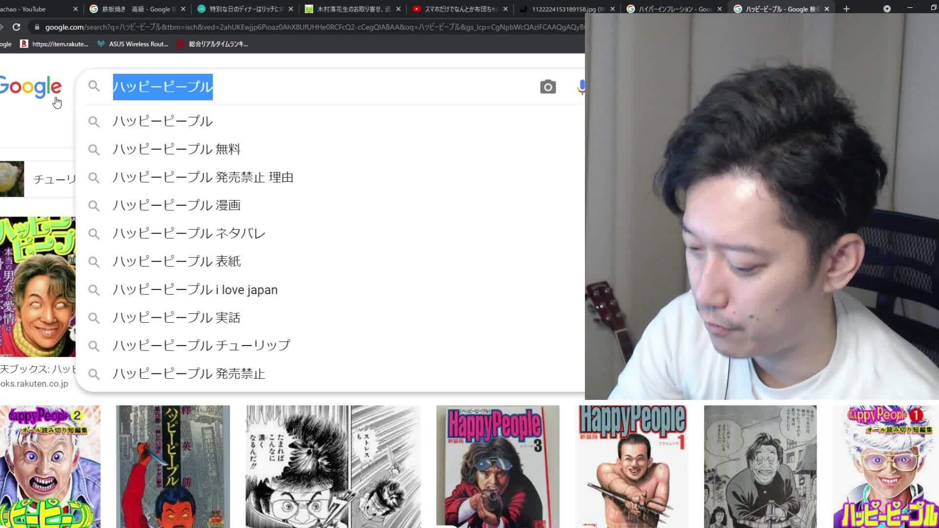
Task: Open the red-jacket knife cover thumbnail
Action: 173,466
